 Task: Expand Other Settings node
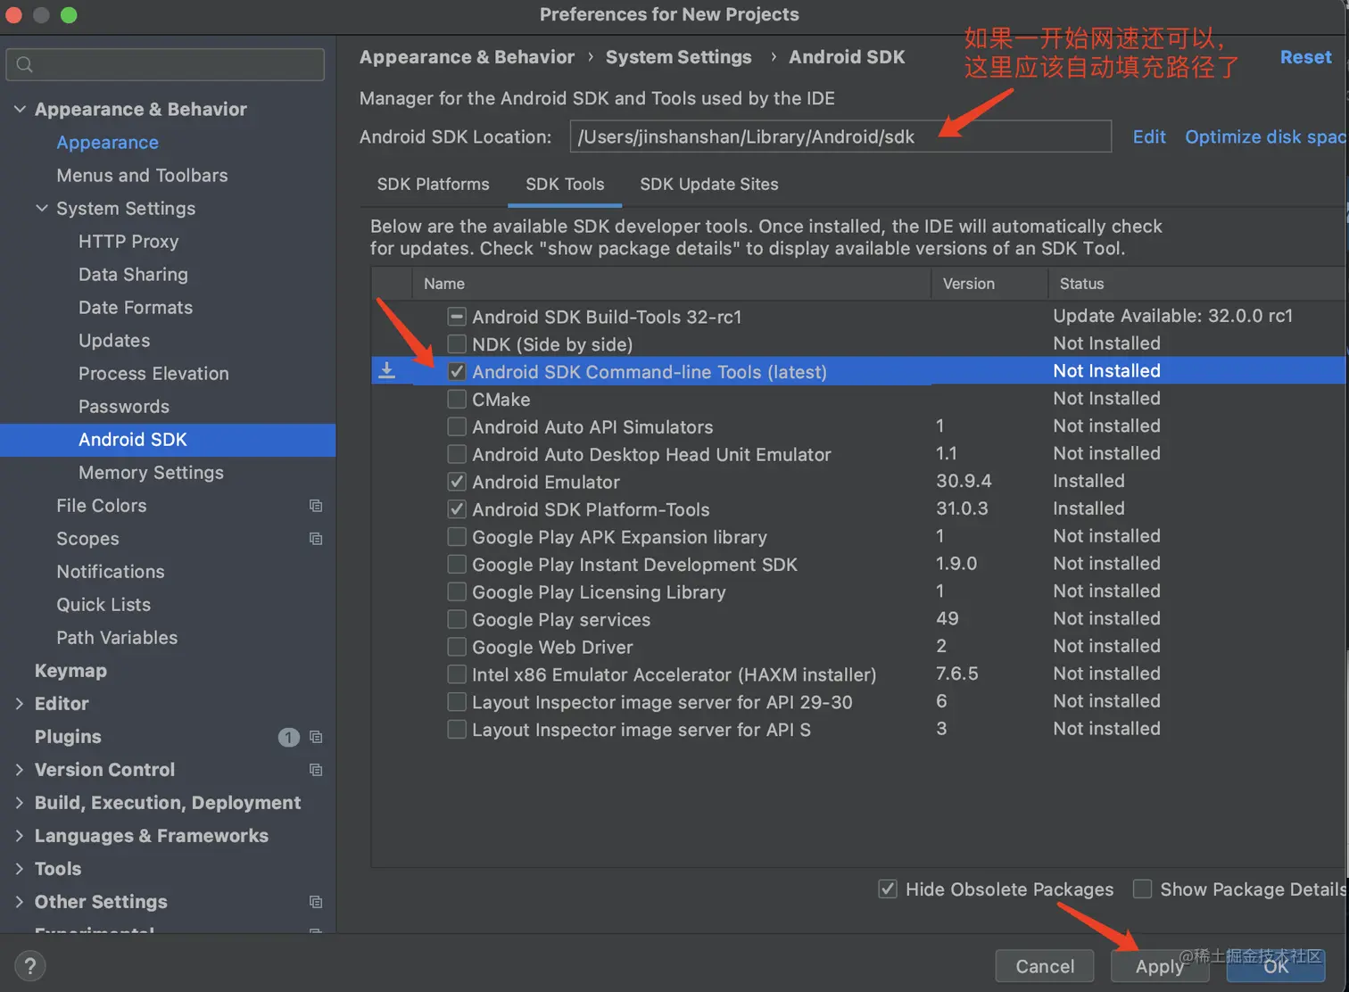pos(20,902)
